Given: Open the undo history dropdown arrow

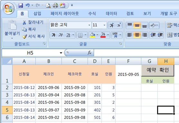Looking at the screenshot, I should [32, 5].
